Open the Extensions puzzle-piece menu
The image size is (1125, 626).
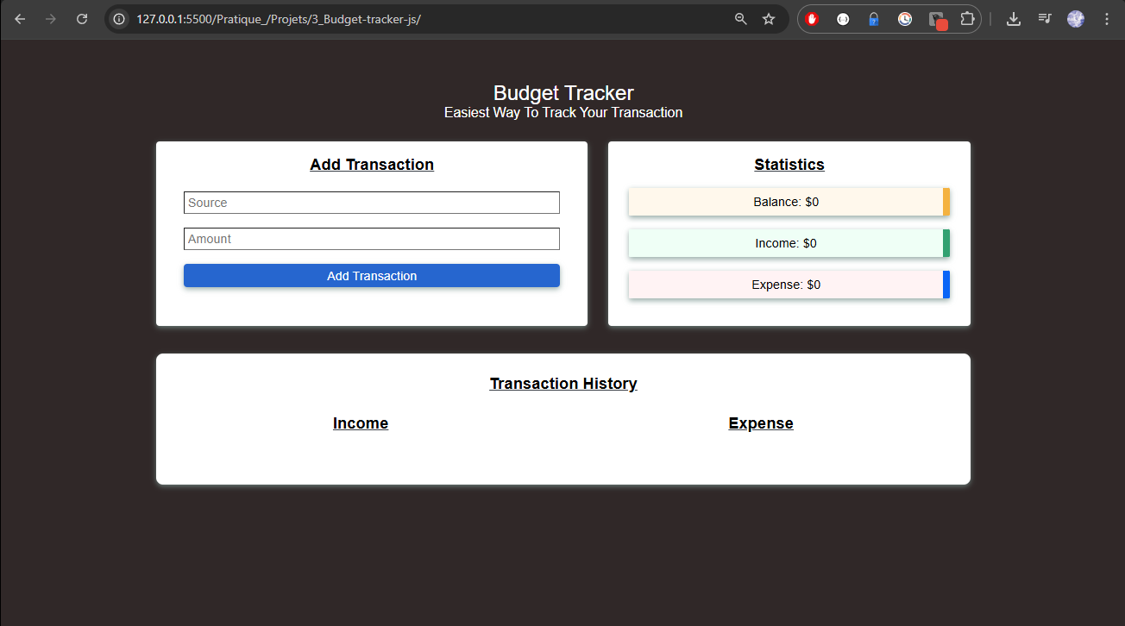(x=967, y=19)
